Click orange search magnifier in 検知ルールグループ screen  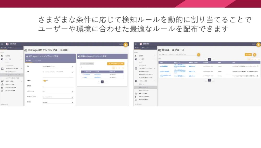click(198, 55)
